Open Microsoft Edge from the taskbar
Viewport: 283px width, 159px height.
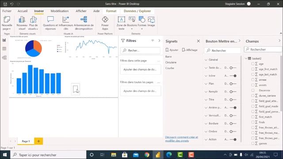point(169,155)
